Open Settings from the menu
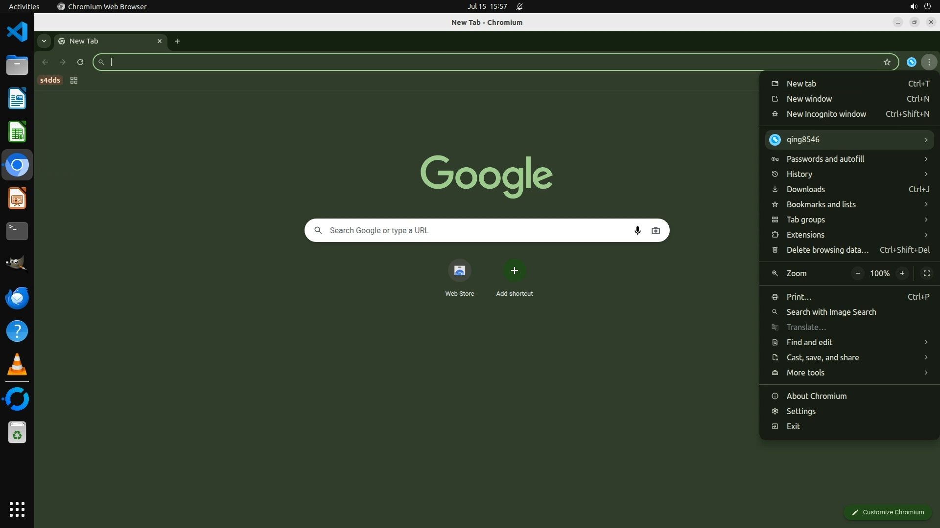This screenshot has height=528, width=940. click(800, 411)
